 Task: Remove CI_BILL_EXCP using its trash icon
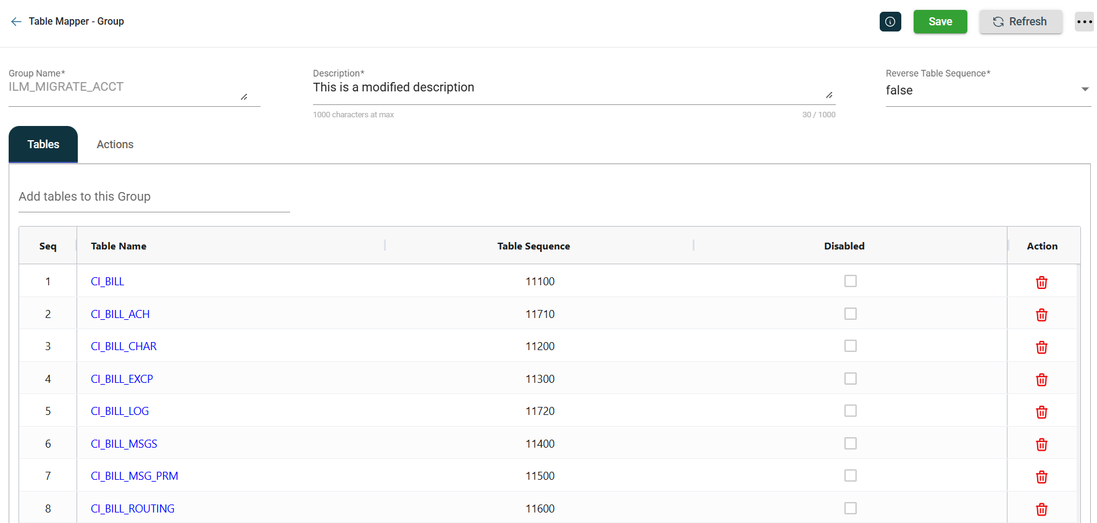1041,380
